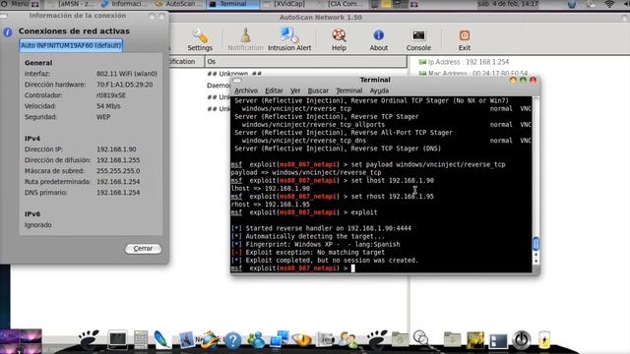The height and width of the screenshot is (354, 630).
Task: Open the Terminal menu in Terminal menubar
Action: tap(348, 90)
